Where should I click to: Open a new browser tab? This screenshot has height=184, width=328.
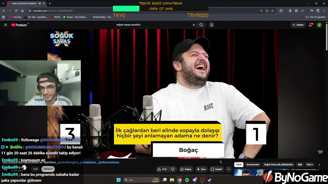coord(50,3)
